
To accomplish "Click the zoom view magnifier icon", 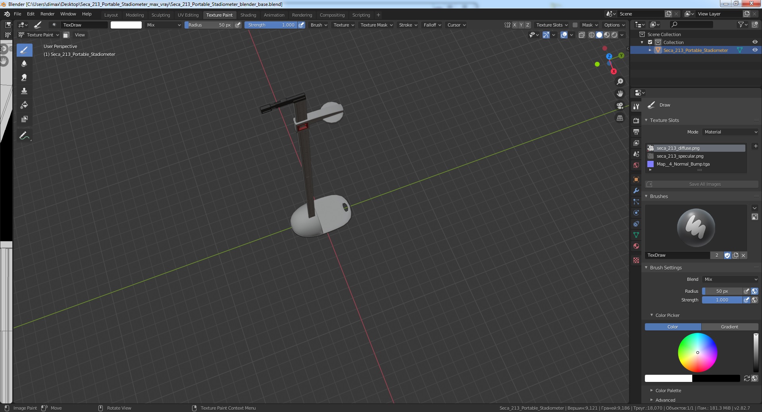I will [620, 82].
